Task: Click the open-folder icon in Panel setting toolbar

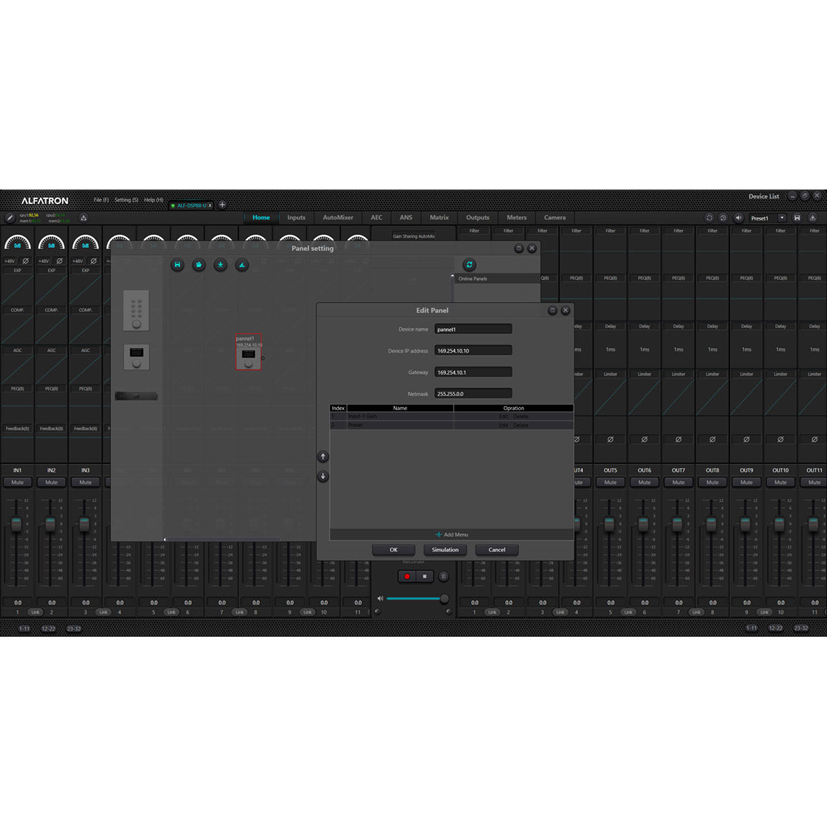Action: (x=198, y=265)
